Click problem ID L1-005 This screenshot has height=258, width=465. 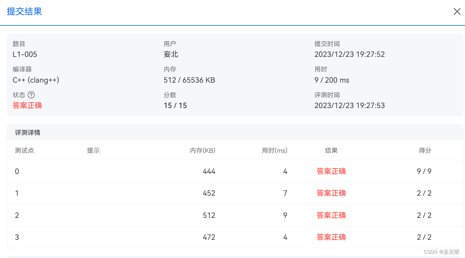coord(25,54)
